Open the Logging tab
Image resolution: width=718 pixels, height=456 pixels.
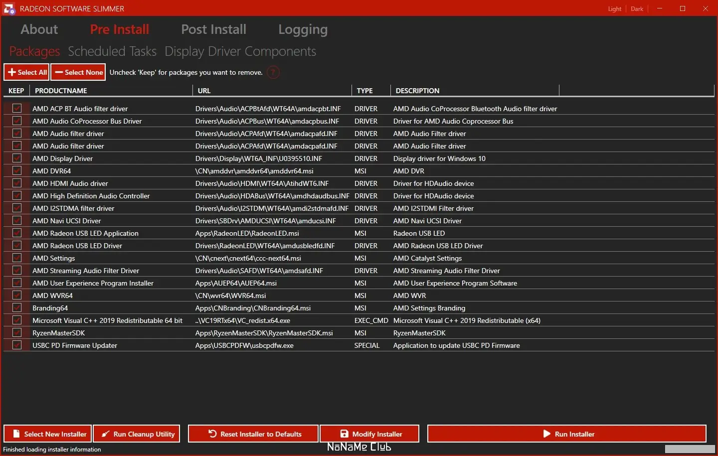click(303, 29)
